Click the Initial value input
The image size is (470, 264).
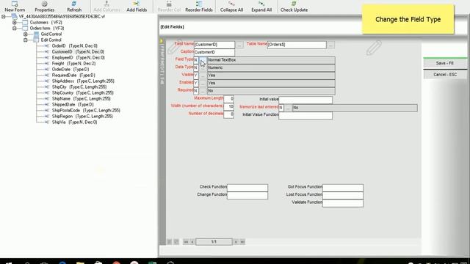click(305, 100)
